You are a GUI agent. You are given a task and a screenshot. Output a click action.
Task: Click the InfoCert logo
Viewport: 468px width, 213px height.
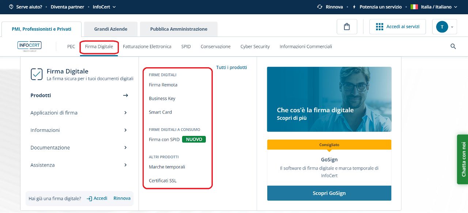29,46
